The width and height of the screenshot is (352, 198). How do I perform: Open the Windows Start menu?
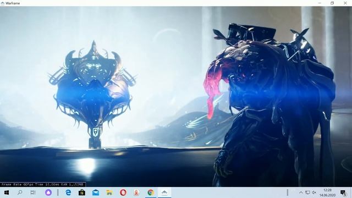pyautogui.click(x=6, y=193)
